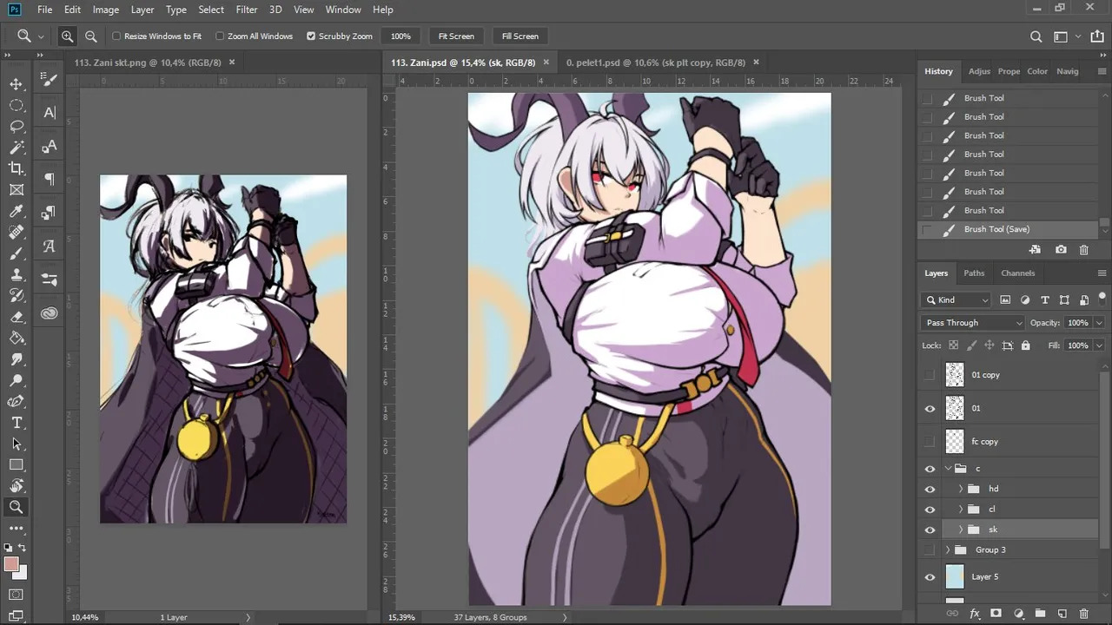Screen dimensions: 1112x625
Task: Click the background color swatch
Action: [20, 572]
